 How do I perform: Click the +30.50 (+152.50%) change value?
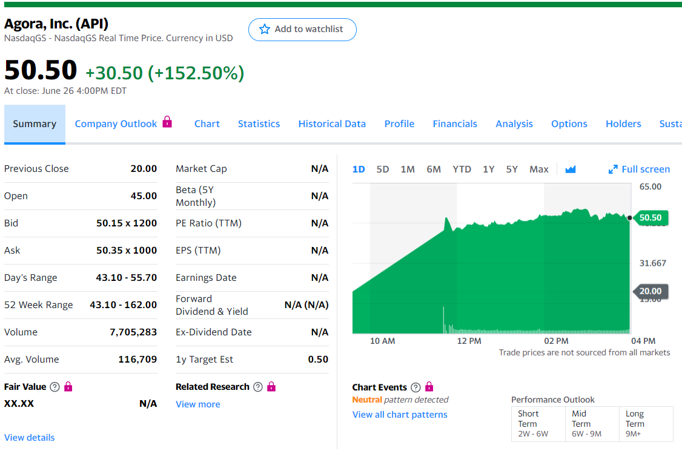(x=165, y=73)
